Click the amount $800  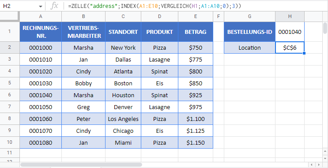(x=196, y=72)
